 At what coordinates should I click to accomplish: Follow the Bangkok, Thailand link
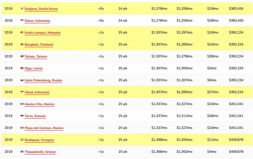[39, 44]
